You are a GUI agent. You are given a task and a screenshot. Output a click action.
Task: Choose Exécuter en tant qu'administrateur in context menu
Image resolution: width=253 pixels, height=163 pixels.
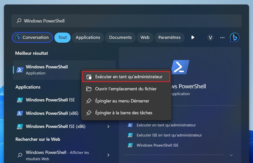tap(126, 77)
